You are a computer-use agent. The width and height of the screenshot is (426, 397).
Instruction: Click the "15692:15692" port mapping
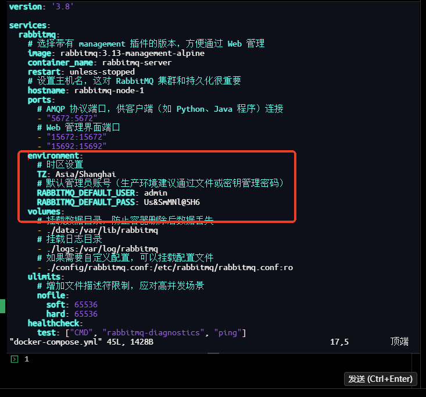pyautogui.click(x=76, y=146)
